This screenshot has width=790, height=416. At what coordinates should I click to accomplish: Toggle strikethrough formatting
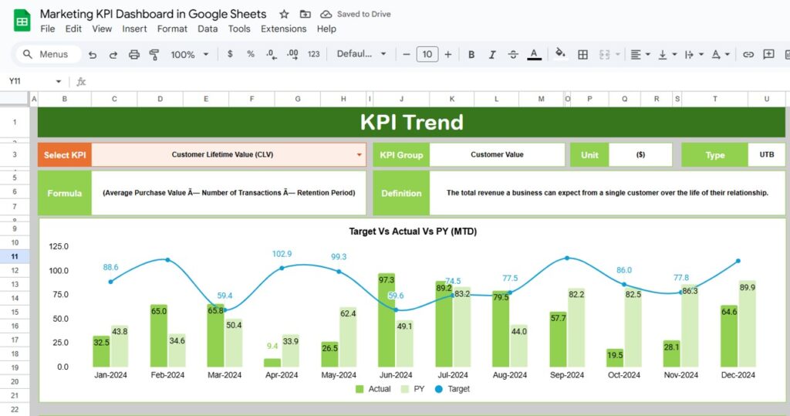[x=513, y=55]
